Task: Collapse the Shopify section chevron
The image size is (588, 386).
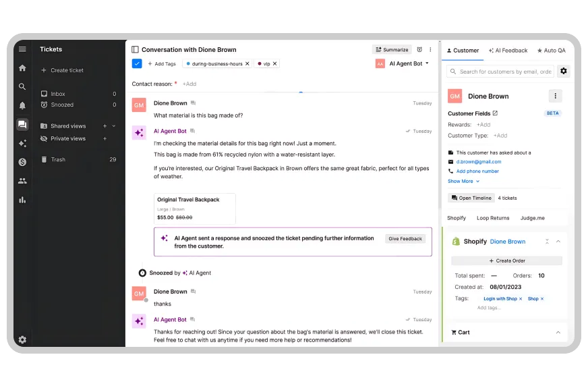Action: tap(558, 242)
